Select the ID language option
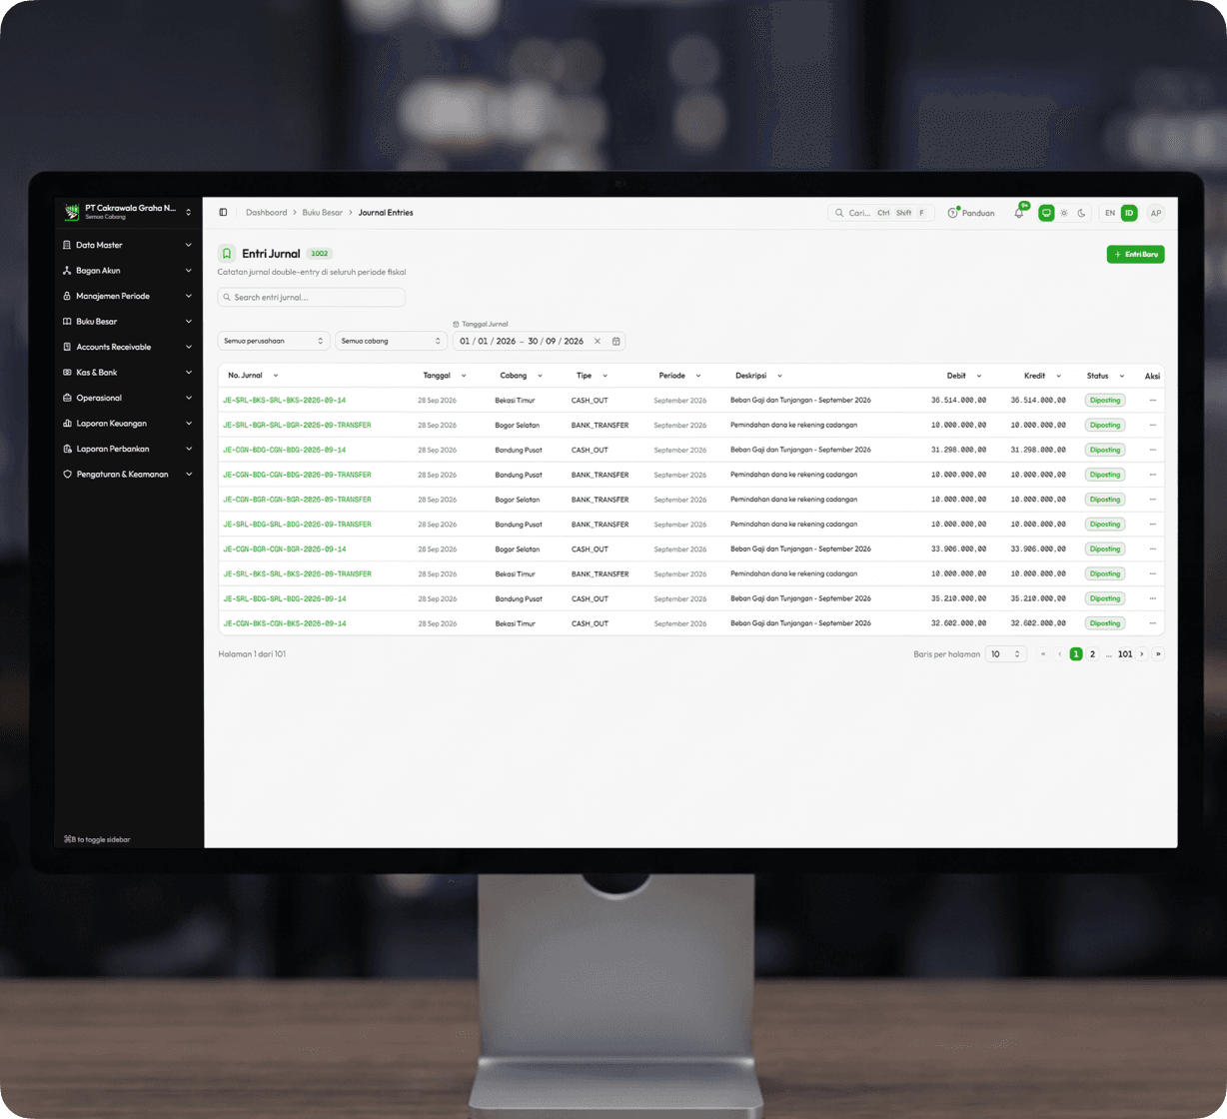The width and height of the screenshot is (1227, 1119). 1129,213
